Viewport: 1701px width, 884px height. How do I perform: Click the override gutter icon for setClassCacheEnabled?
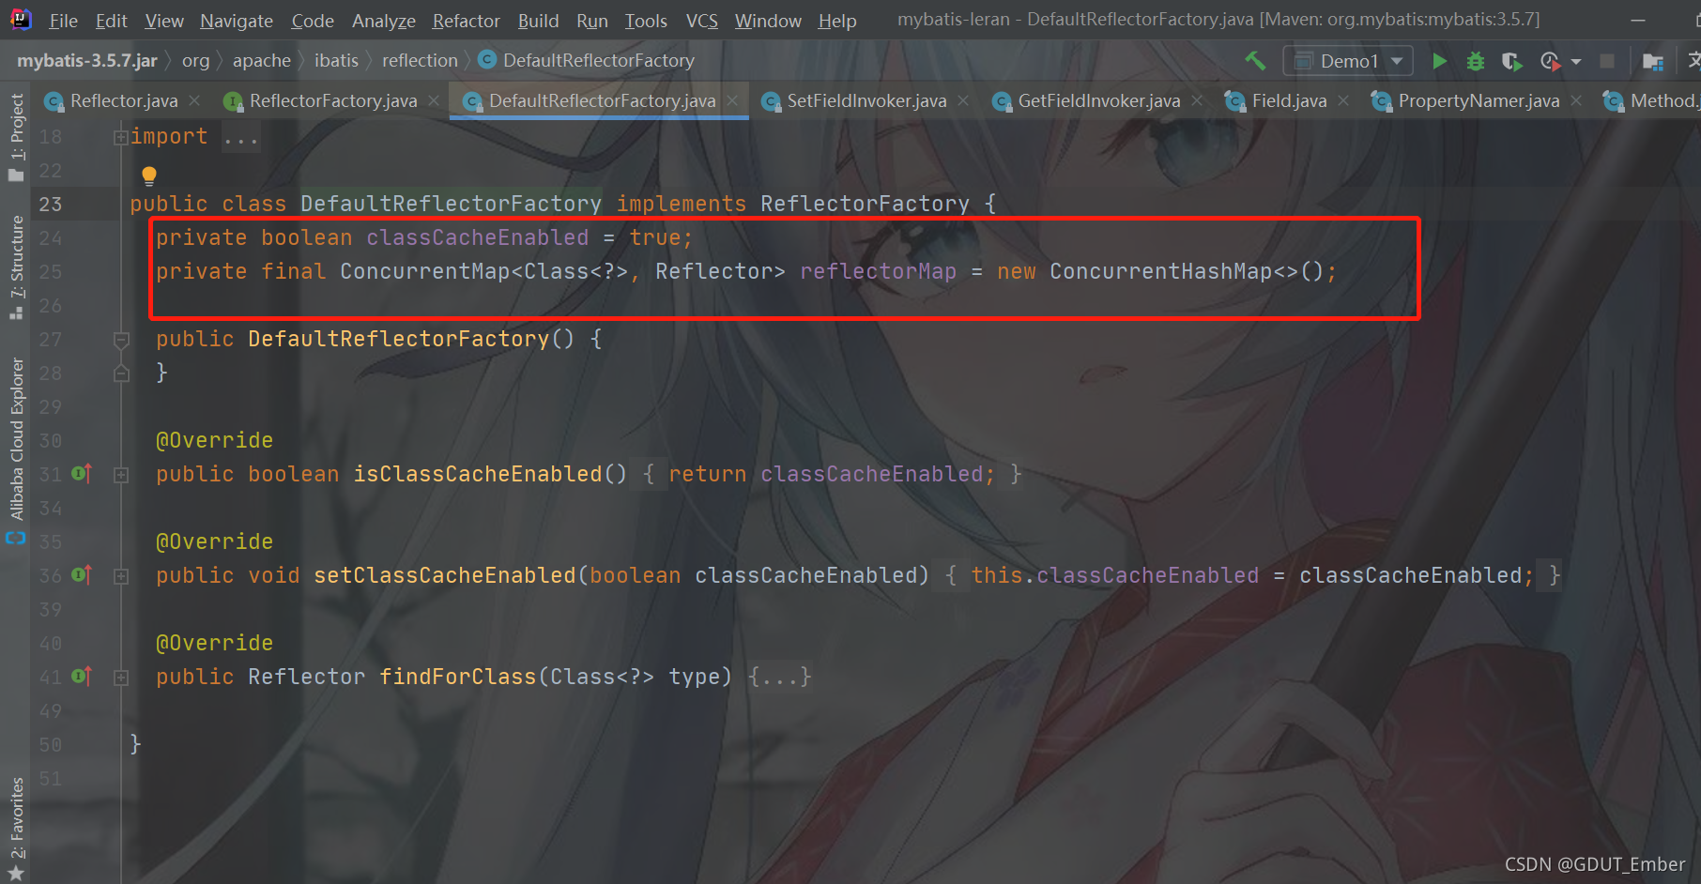(82, 574)
